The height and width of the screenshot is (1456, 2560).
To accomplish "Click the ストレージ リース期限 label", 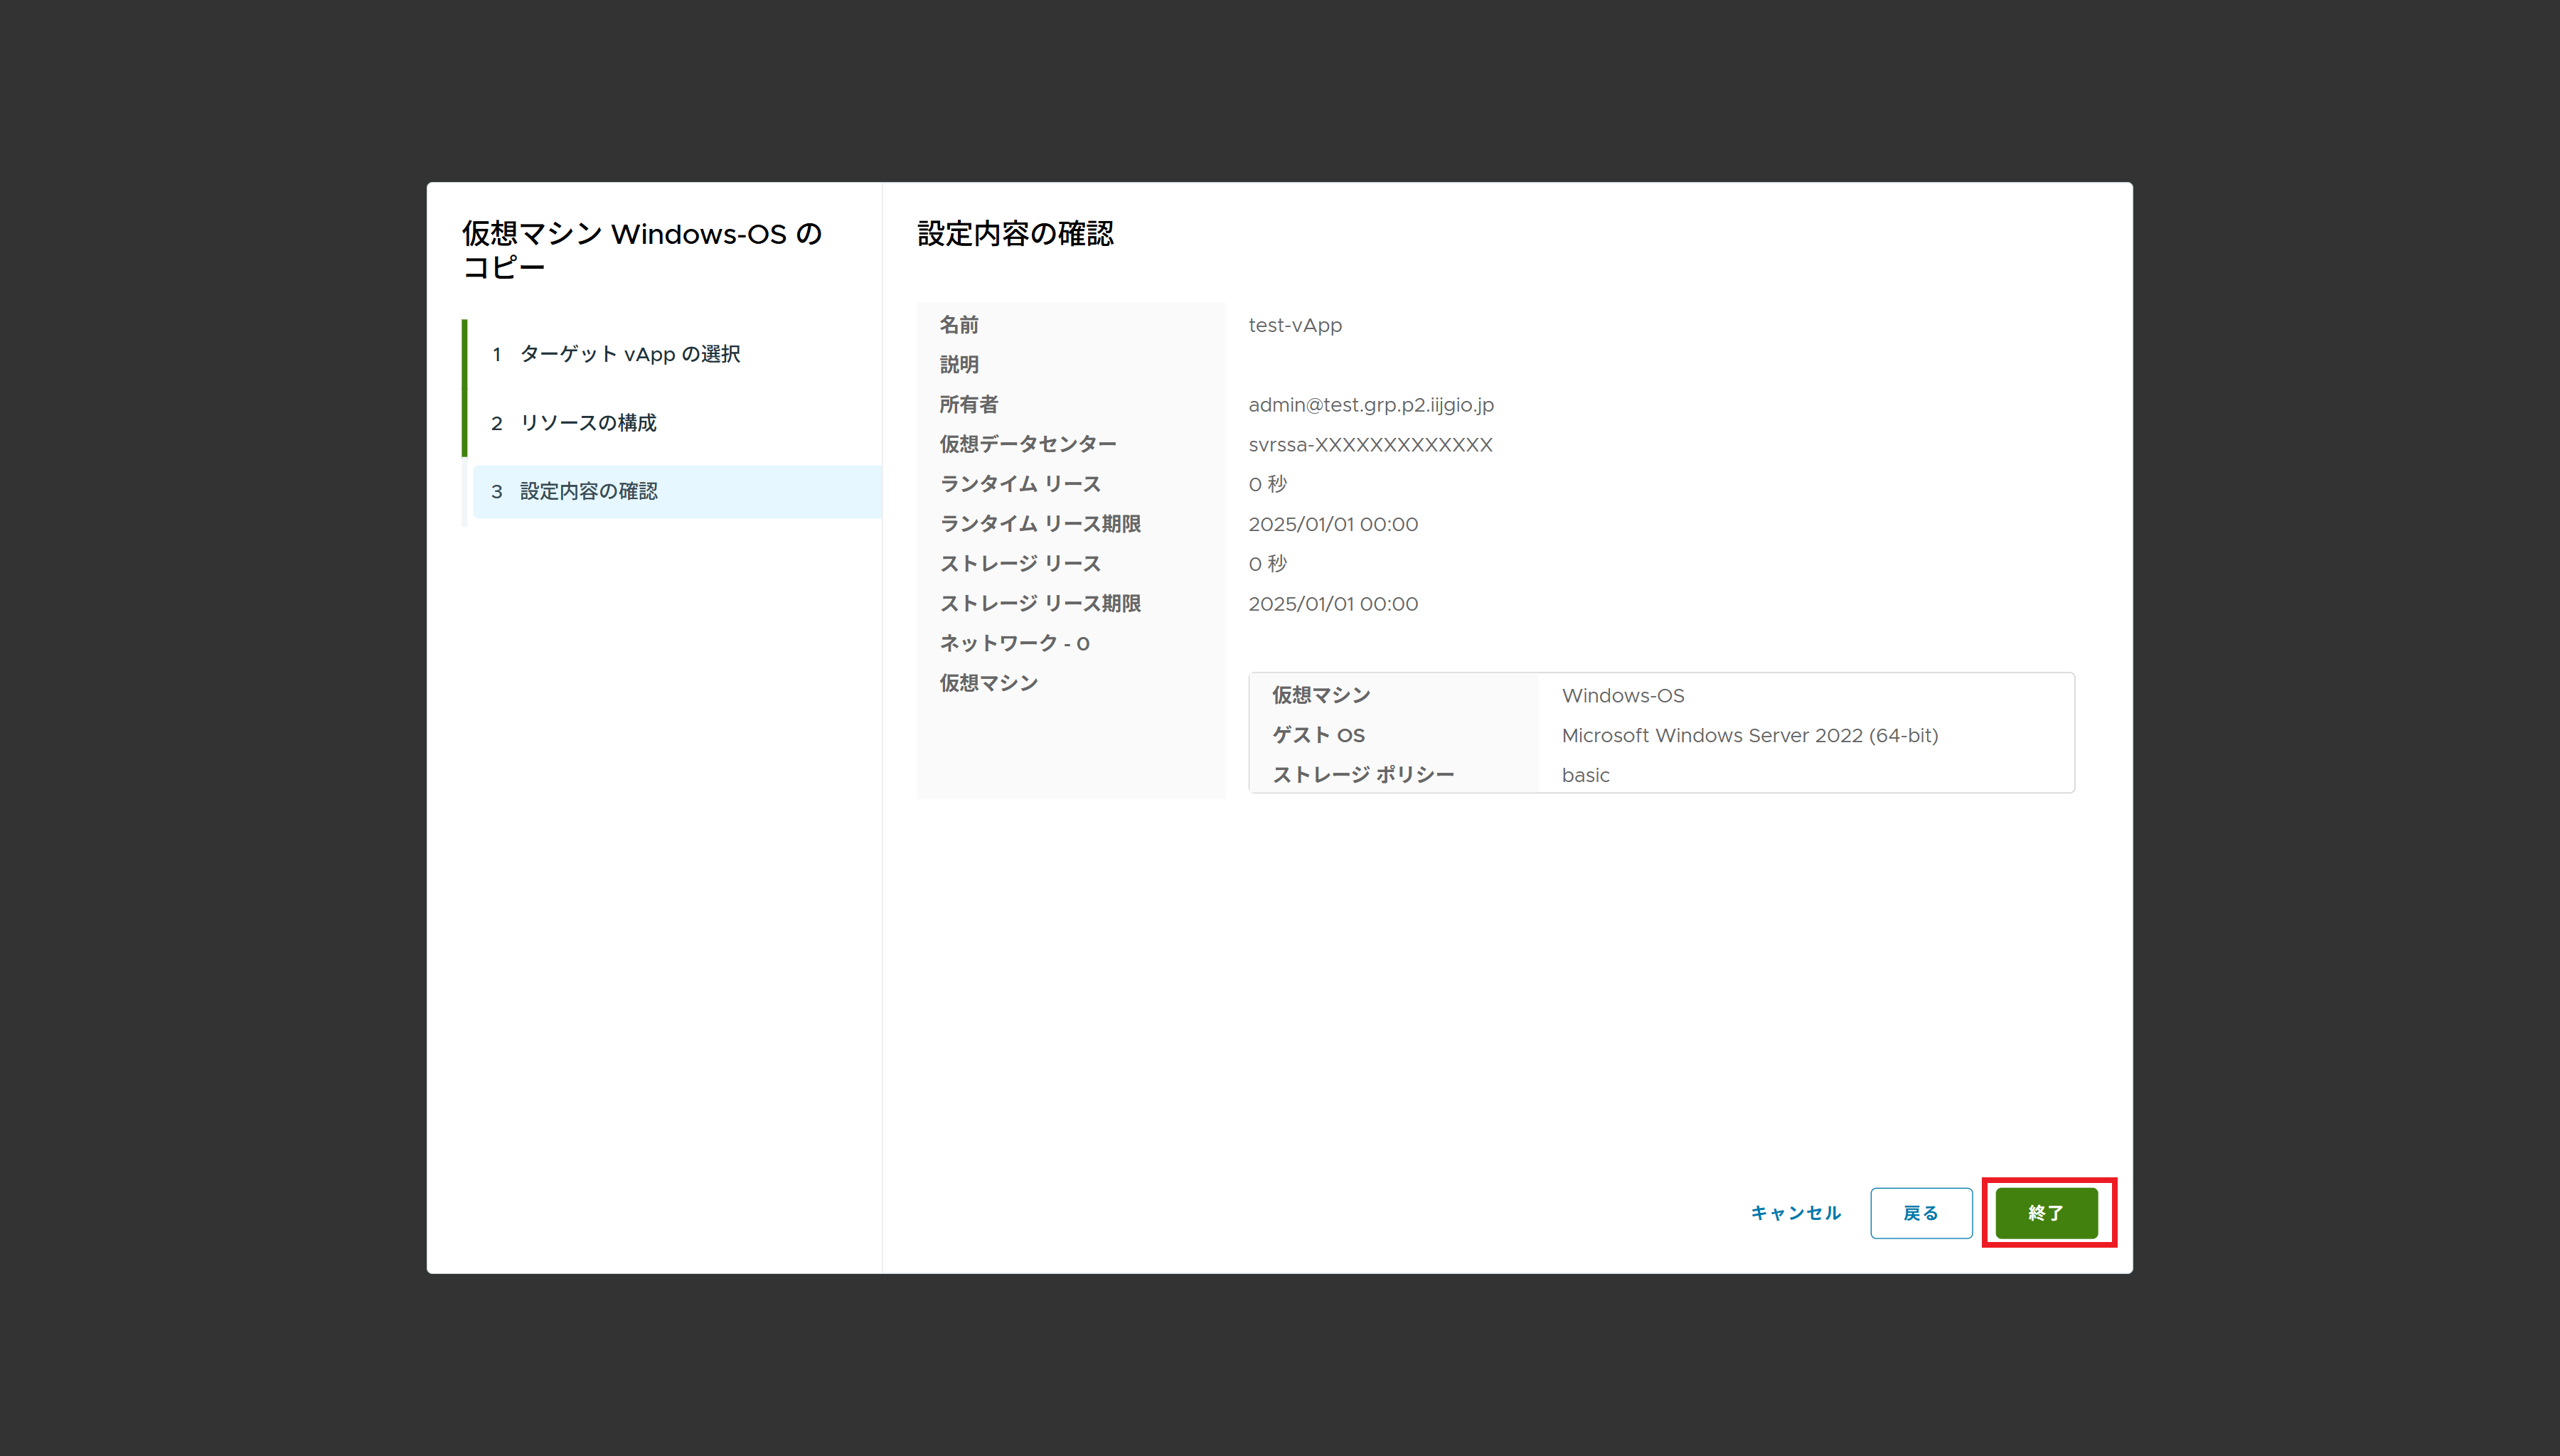I will coord(1040,603).
